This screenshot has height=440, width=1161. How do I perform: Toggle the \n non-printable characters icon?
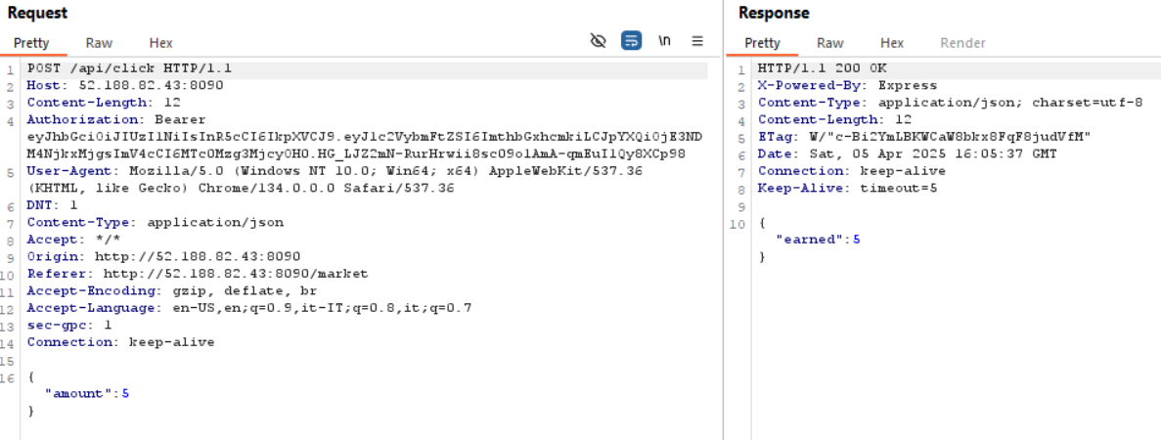point(664,41)
